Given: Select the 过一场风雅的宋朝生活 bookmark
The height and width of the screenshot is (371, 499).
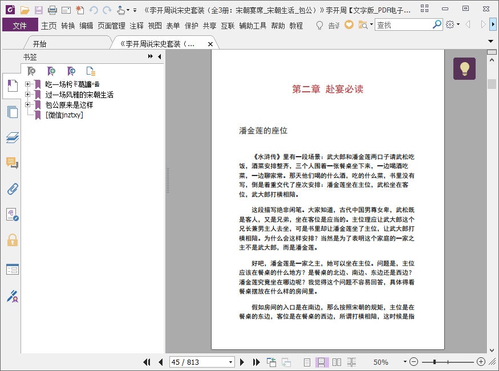Looking at the screenshot, I should click(79, 95).
